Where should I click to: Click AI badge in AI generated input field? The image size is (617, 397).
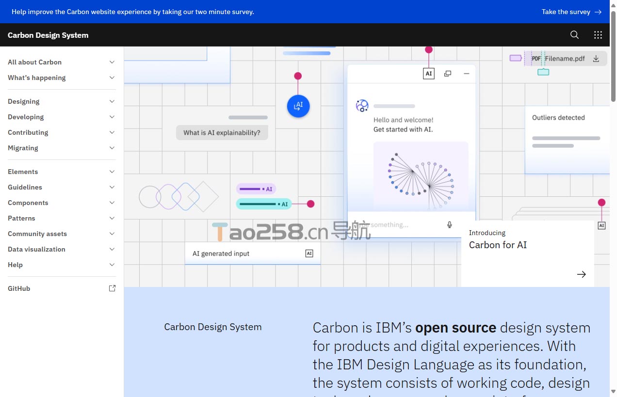pyautogui.click(x=309, y=254)
